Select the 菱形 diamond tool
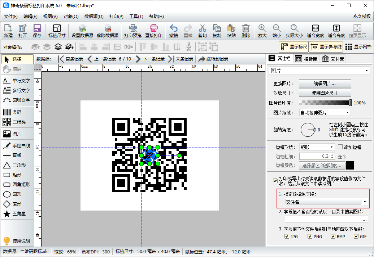 [17, 204]
